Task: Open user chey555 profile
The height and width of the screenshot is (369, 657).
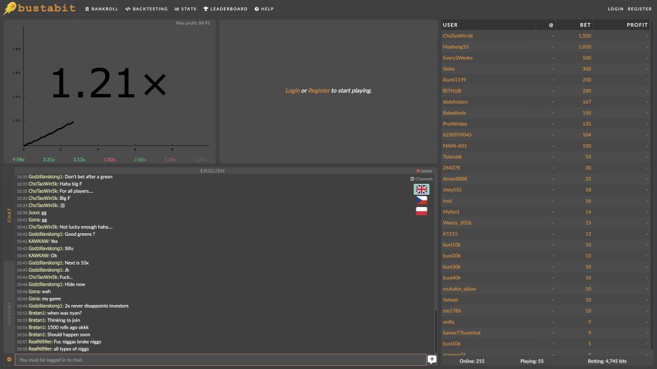Action: [452, 190]
